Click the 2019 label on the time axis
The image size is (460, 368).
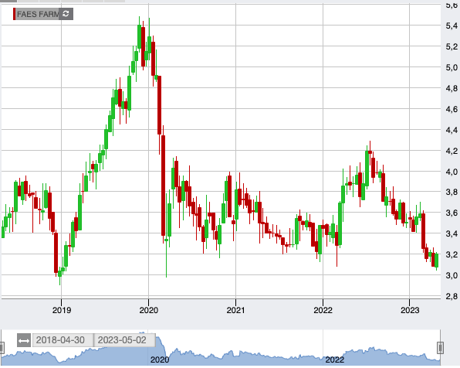pyautogui.click(x=62, y=310)
